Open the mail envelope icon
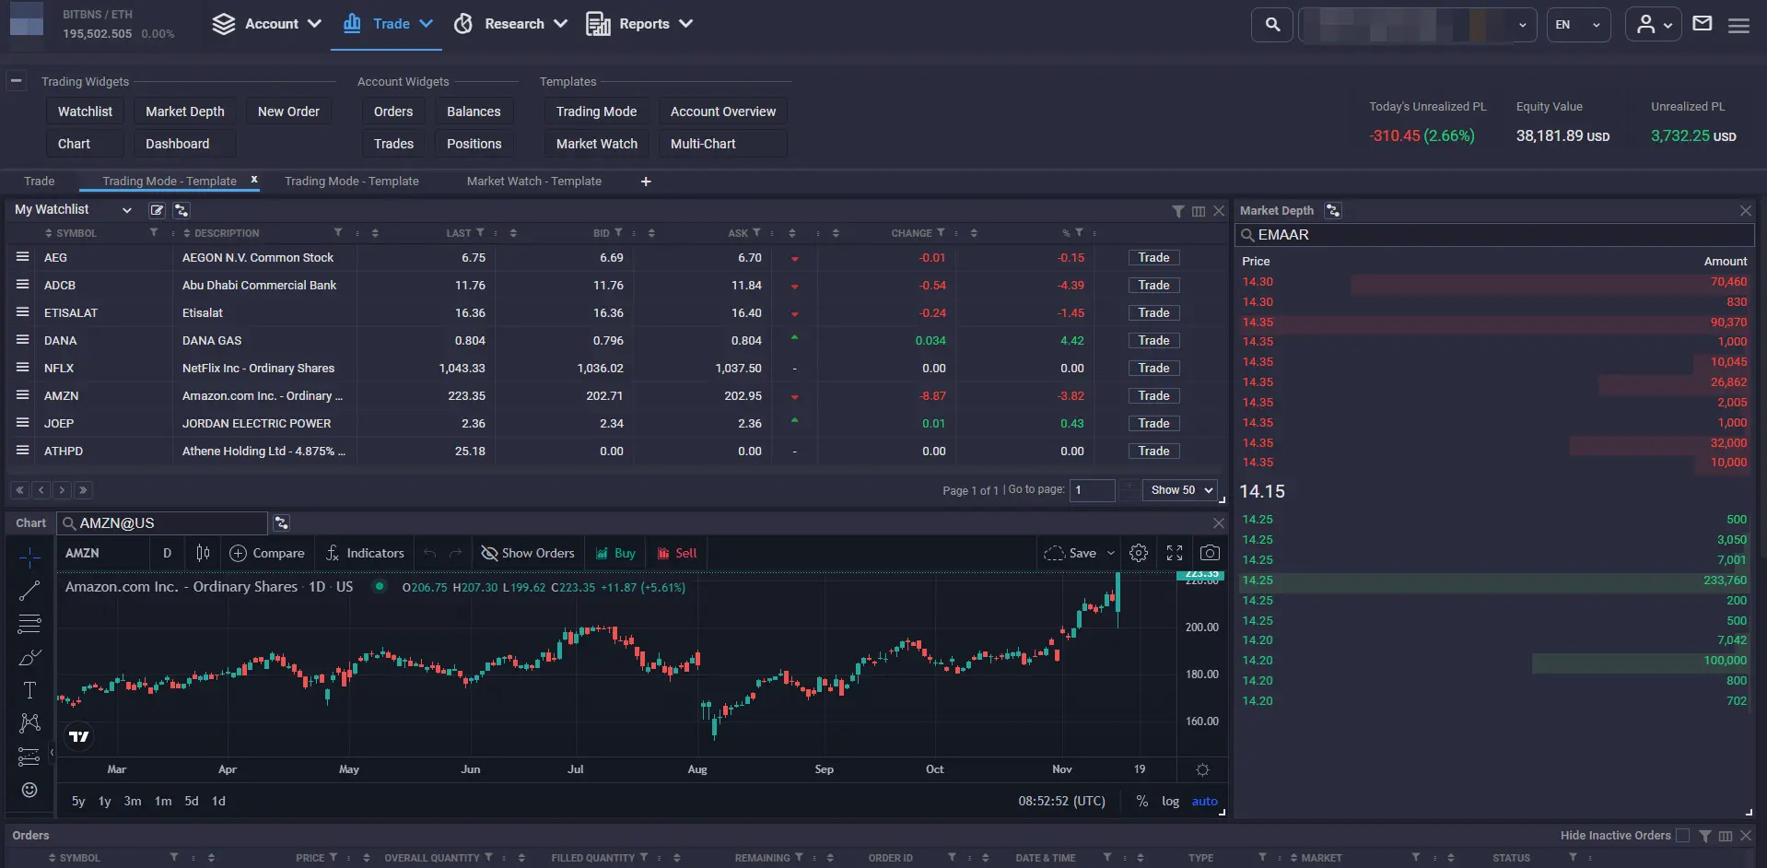This screenshot has width=1767, height=868. pos(1703,24)
